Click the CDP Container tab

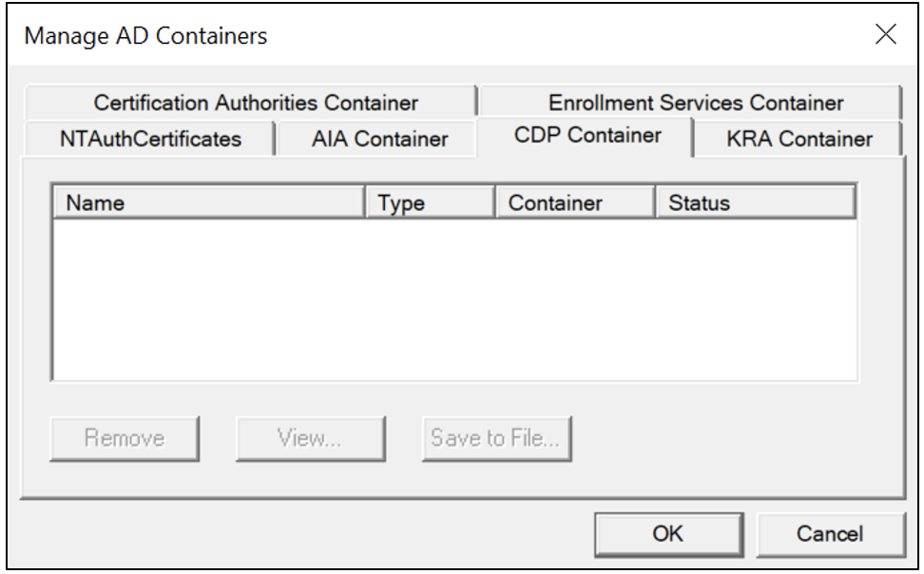point(586,136)
